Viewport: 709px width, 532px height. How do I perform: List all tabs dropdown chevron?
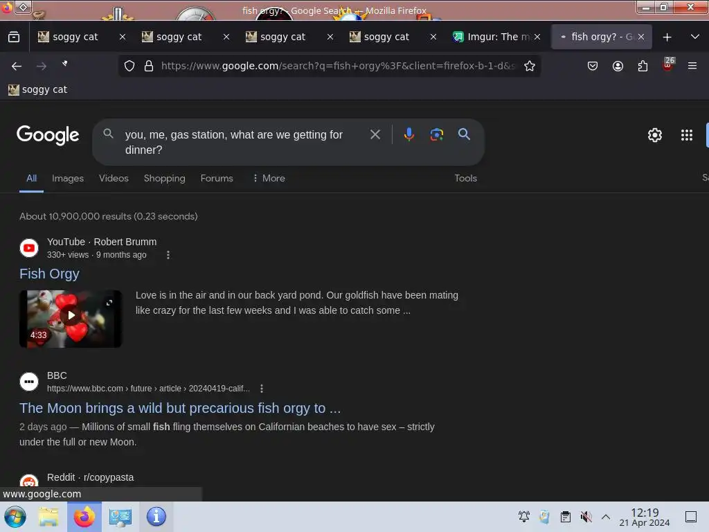click(x=695, y=37)
